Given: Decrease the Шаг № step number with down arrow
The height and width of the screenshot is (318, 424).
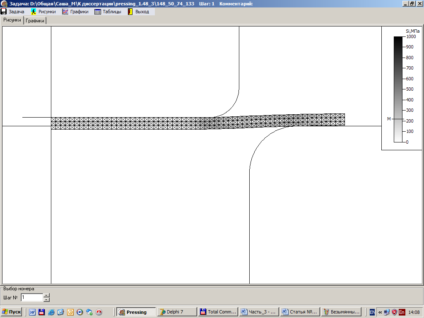Looking at the screenshot, I should point(46,299).
